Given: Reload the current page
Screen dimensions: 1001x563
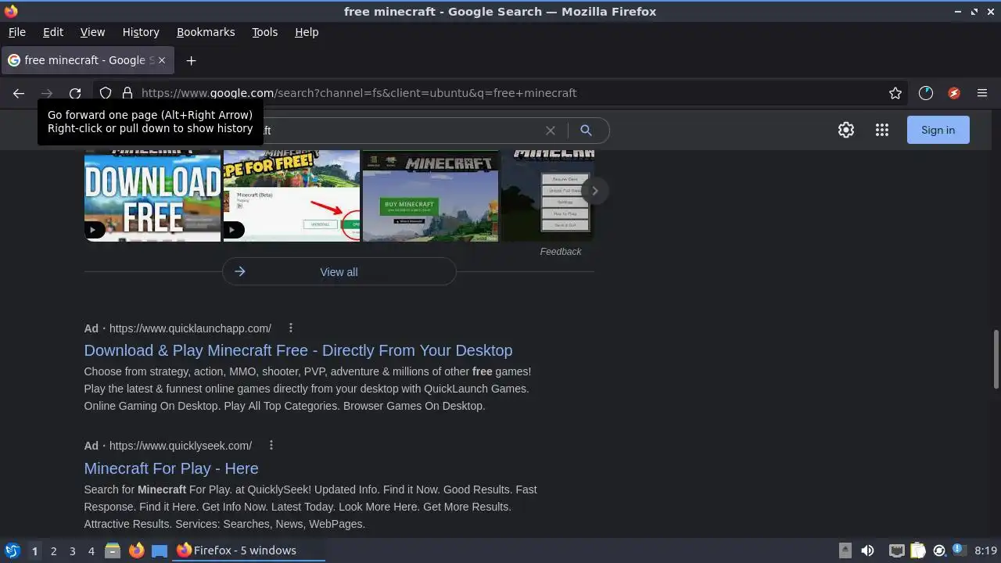Looking at the screenshot, I should tap(75, 93).
